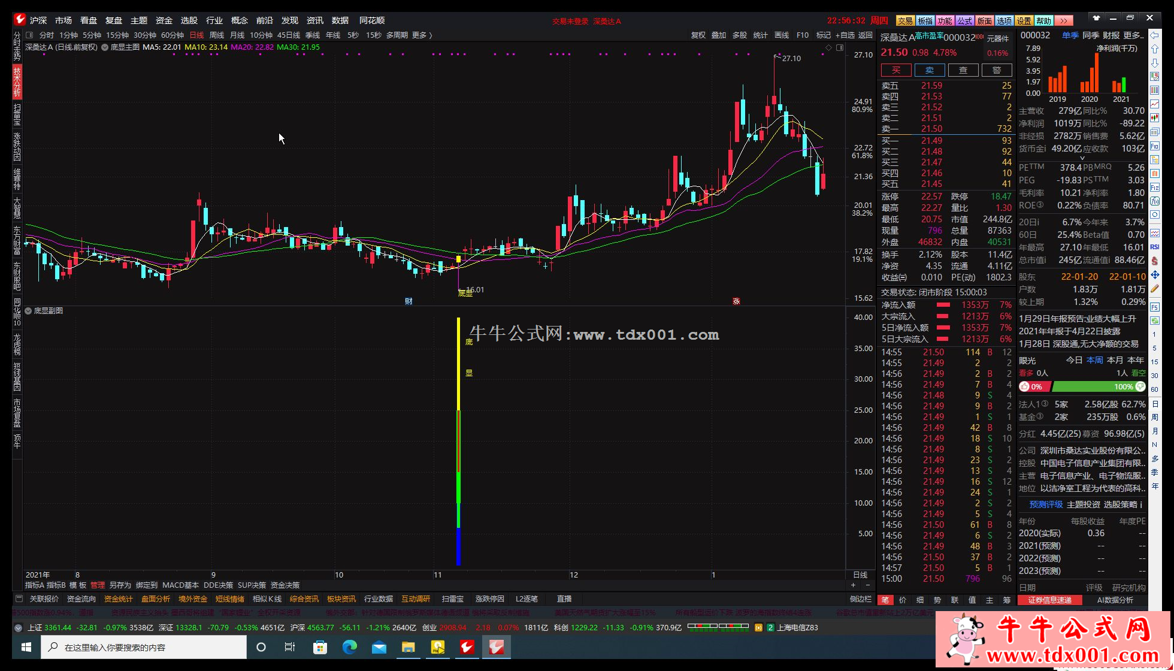
Task: Click the F10 info icon in right toolbar
Action: click(x=1155, y=146)
